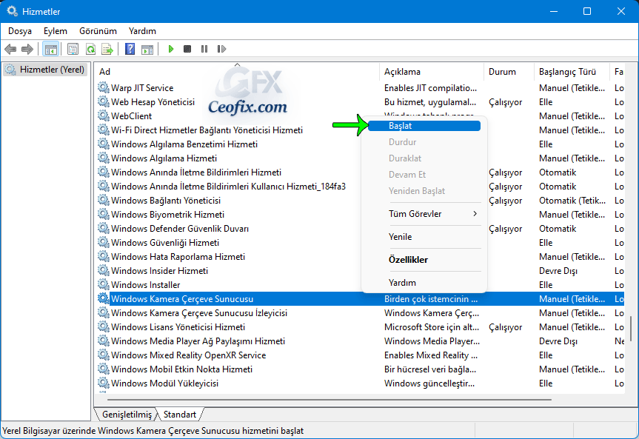Screen dimensions: 639x439
Task: Click gear icon beside Windows Modül Yükleyicisi
Action: [x=104, y=383]
